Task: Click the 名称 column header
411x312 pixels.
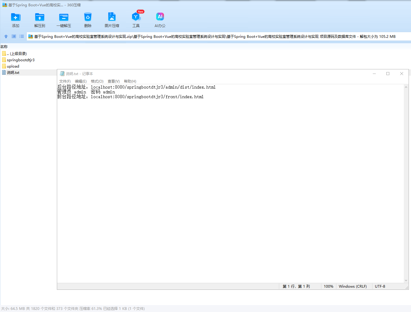Action: click(4, 47)
